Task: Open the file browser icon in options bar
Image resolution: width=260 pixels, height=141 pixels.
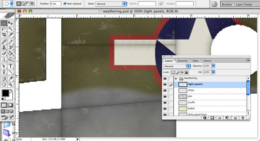Action: 215,4
